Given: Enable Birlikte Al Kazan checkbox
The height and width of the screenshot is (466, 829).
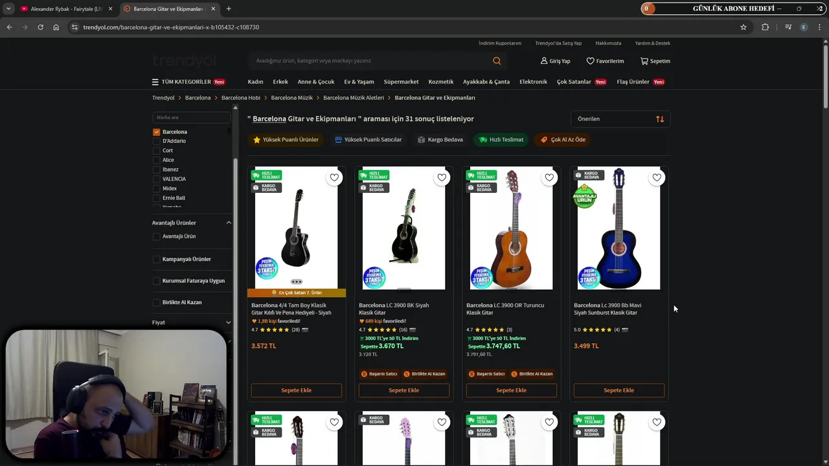Looking at the screenshot, I should click(x=156, y=302).
